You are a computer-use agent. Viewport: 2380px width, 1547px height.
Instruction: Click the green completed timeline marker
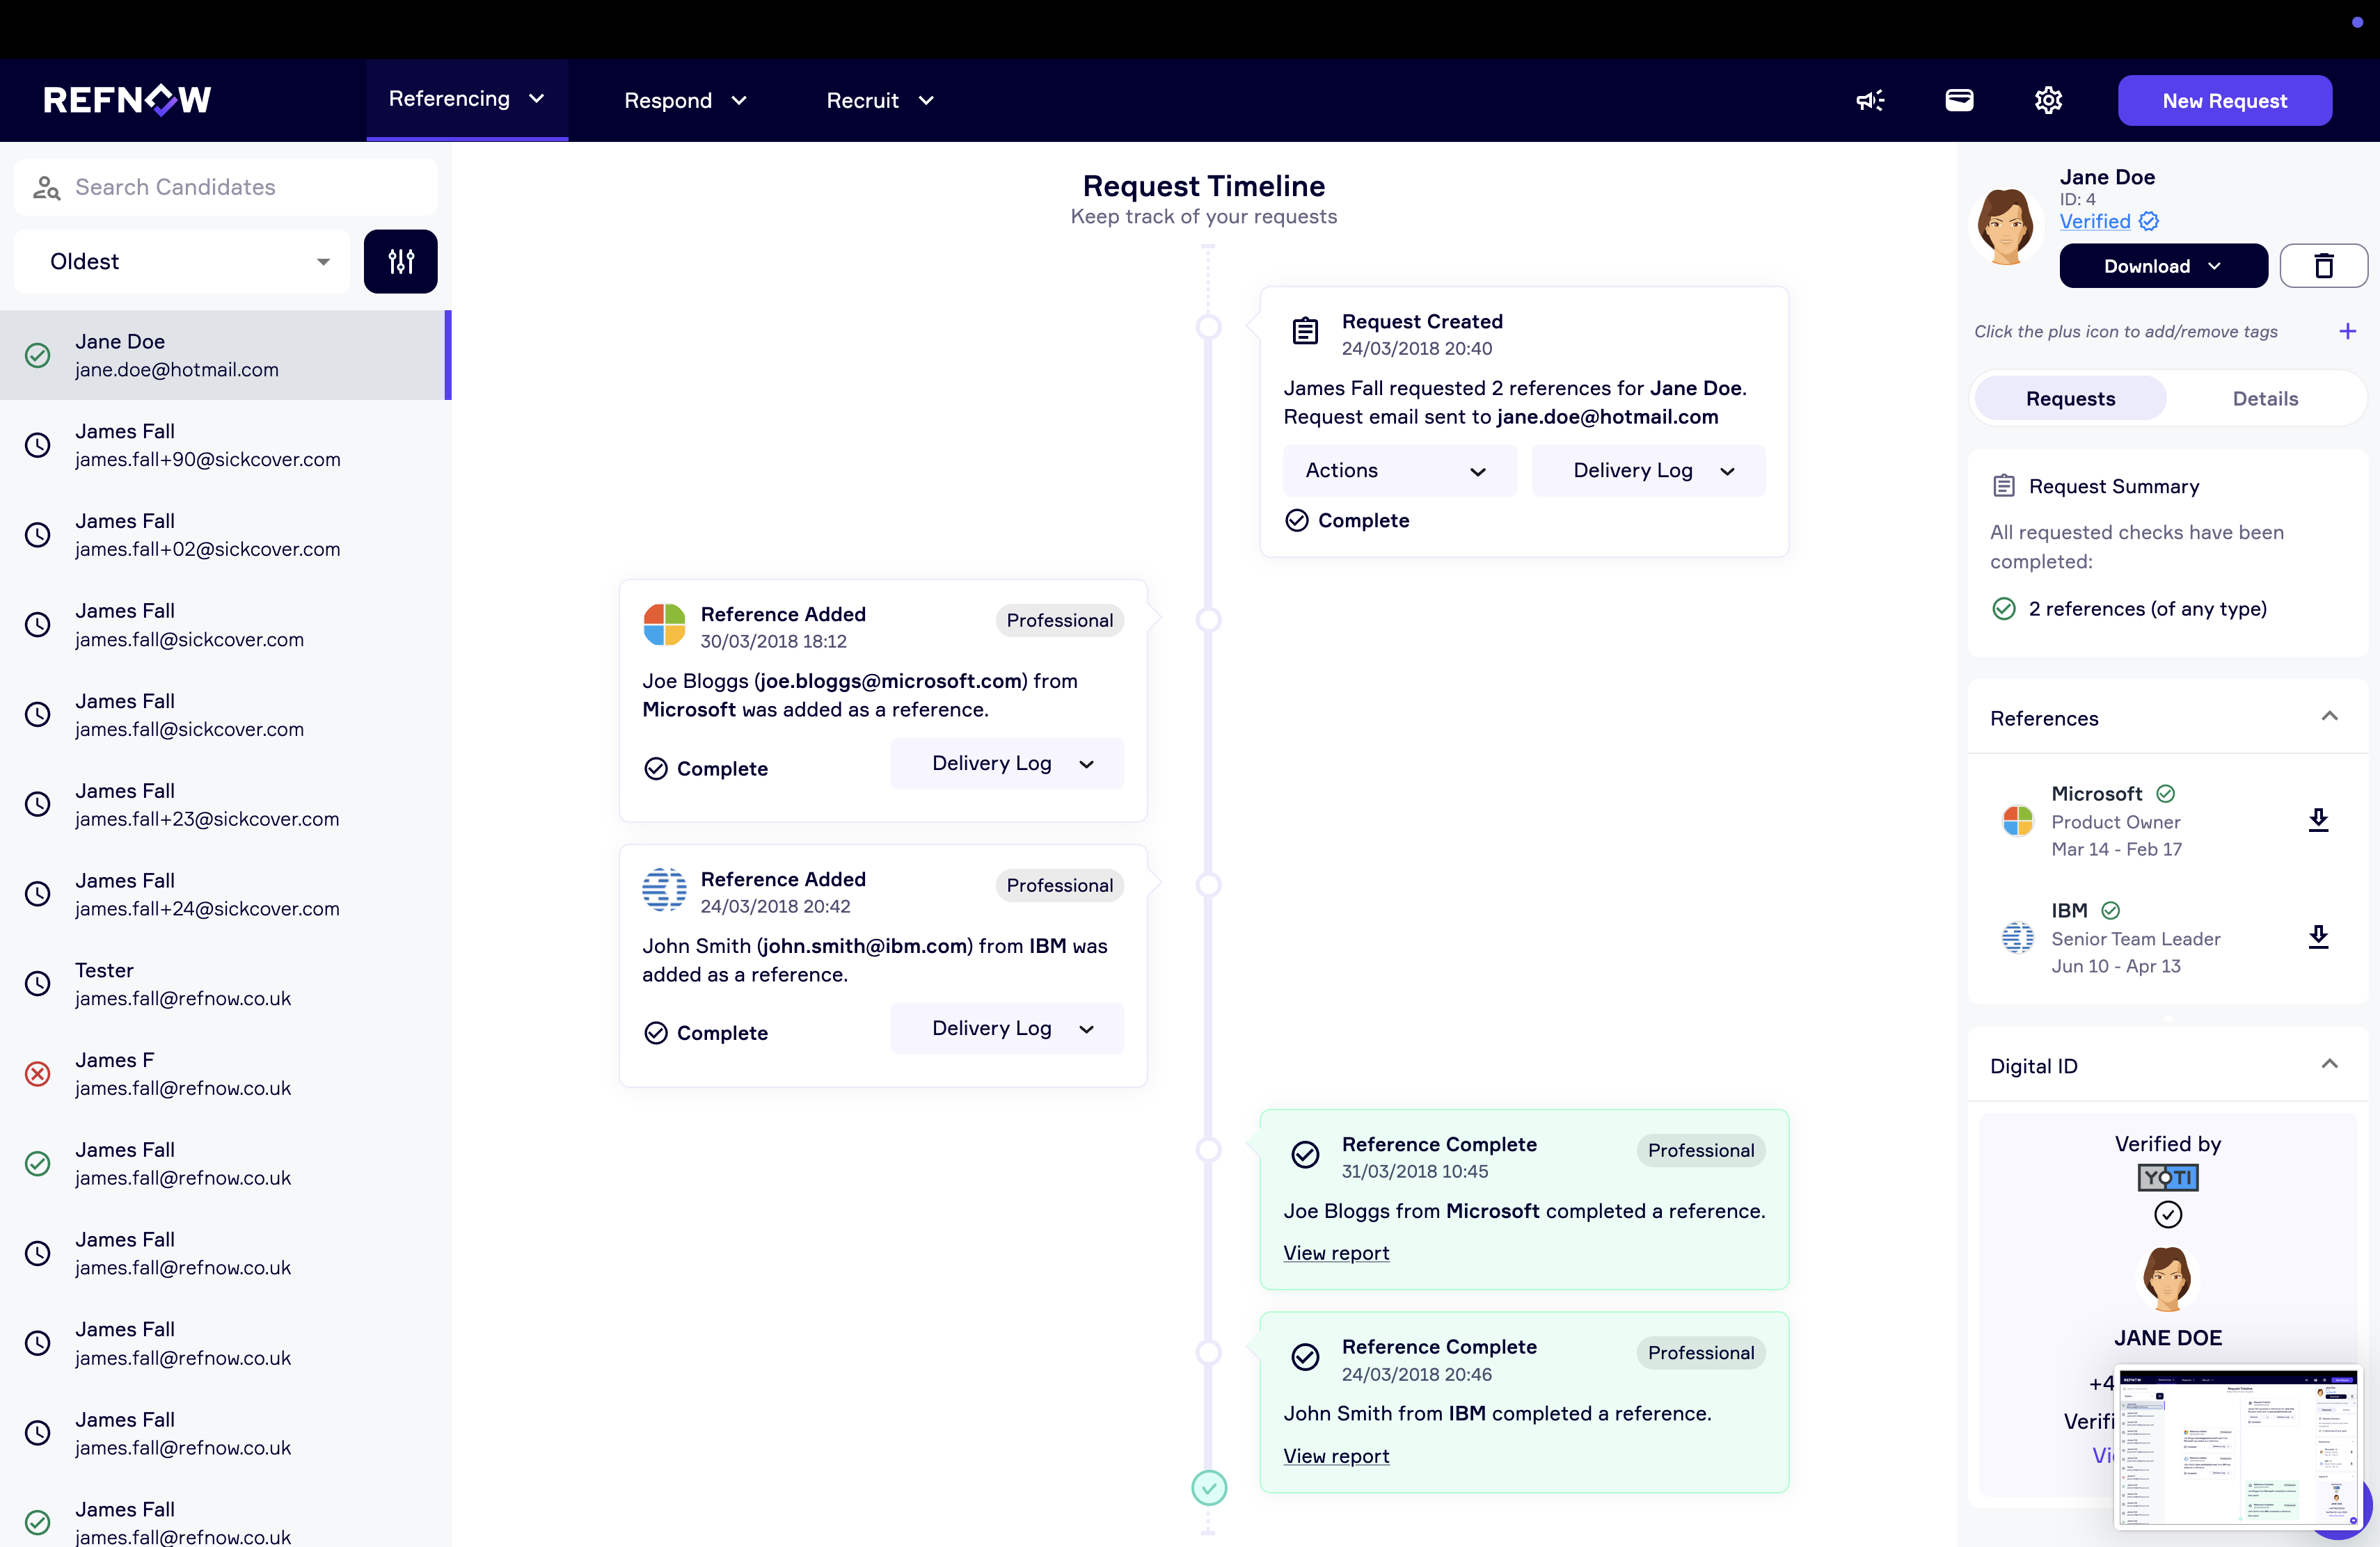(1209, 1488)
